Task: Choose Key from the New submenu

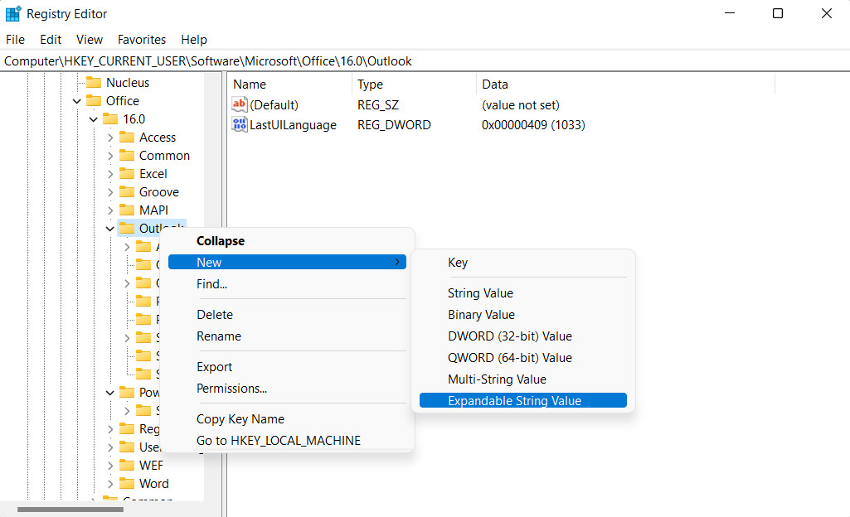Action: coord(458,263)
